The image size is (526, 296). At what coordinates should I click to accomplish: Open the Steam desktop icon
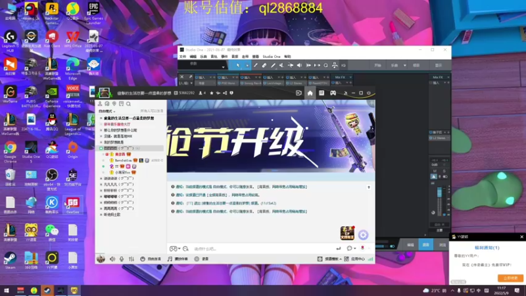[x=10, y=260]
